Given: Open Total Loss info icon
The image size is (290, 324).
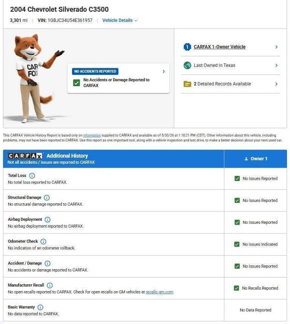Looking at the screenshot, I should click(x=32, y=176).
